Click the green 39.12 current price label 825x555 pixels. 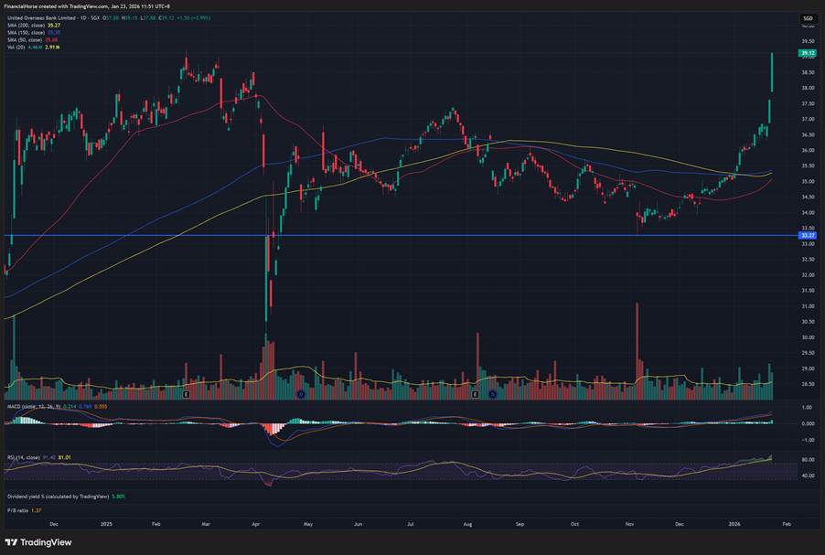click(808, 54)
